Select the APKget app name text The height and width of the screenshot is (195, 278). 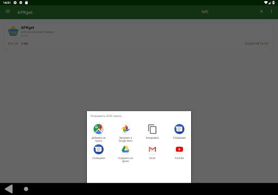point(27,28)
